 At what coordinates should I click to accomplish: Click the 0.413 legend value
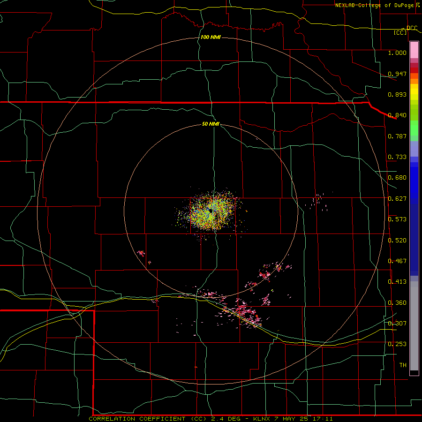point(397,282)
